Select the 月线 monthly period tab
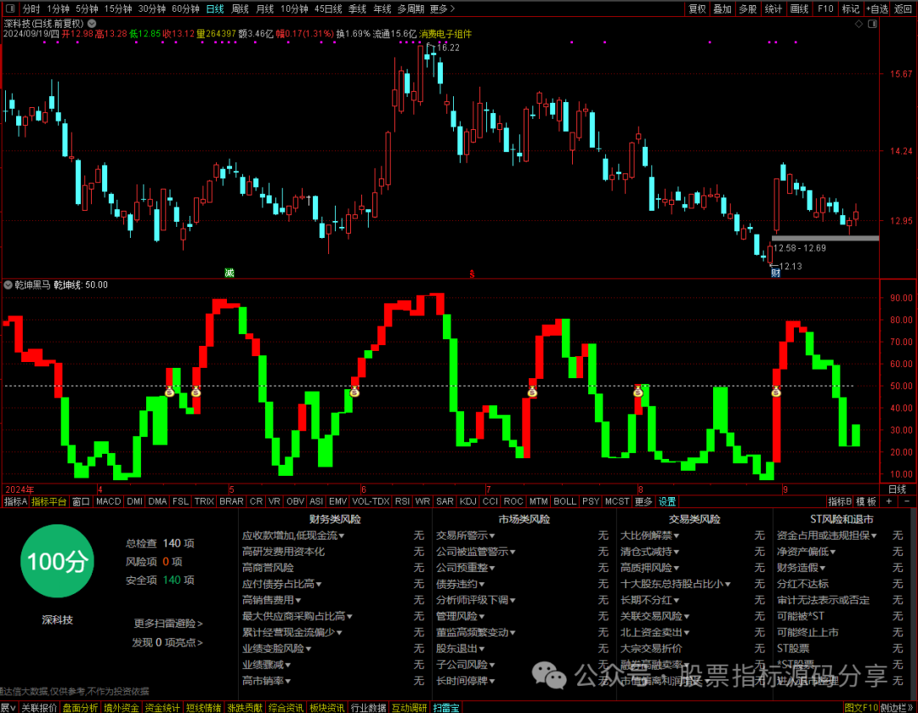This screenshot has height=713, width=918. pyautogui.click(x=264, y=8)
